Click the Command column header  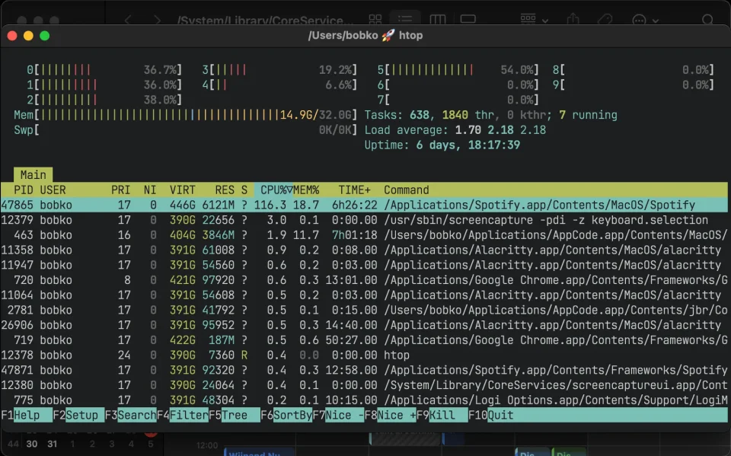(406, 190)
